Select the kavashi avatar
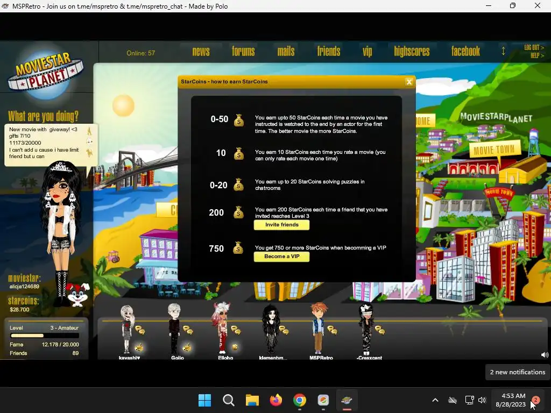551x413 pixels. pos(126,329)
